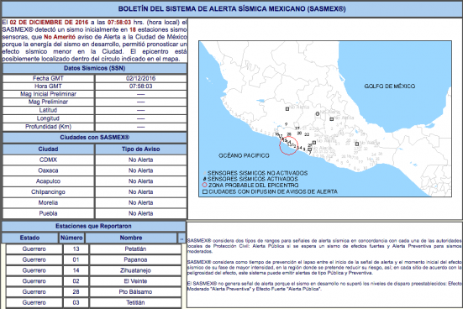
Task: Click the epicenter zone circle legend icon
Action: tap(204, 185)
